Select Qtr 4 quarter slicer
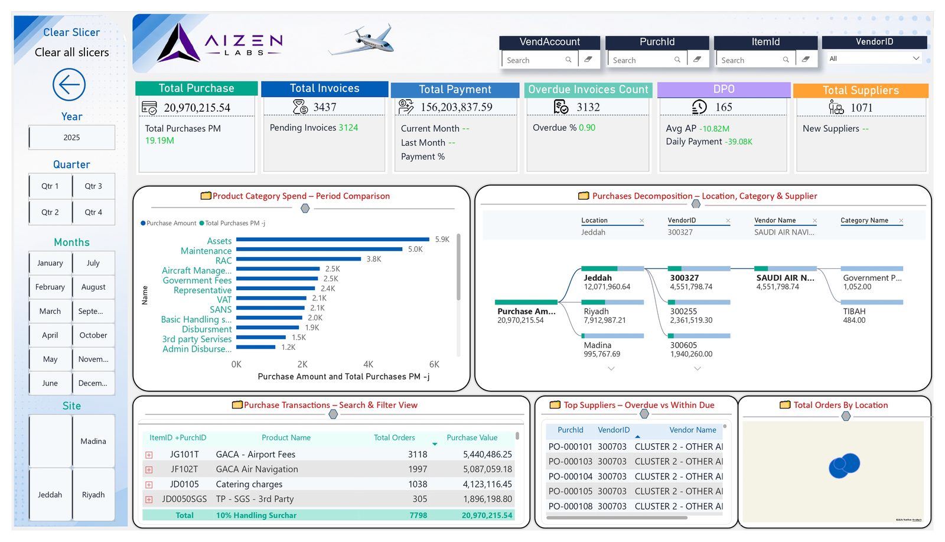Viewport: 945px width, 542px height. [93, 212]
